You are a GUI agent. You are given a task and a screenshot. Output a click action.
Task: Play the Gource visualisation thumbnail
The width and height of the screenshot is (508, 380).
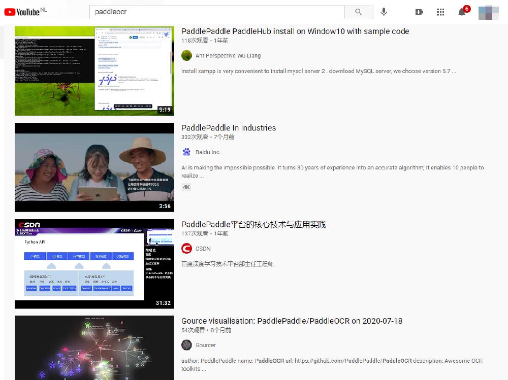[x=94, y=348]
